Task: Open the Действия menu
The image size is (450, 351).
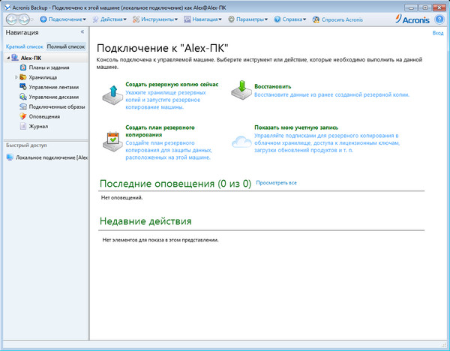Action: point(112,18)
